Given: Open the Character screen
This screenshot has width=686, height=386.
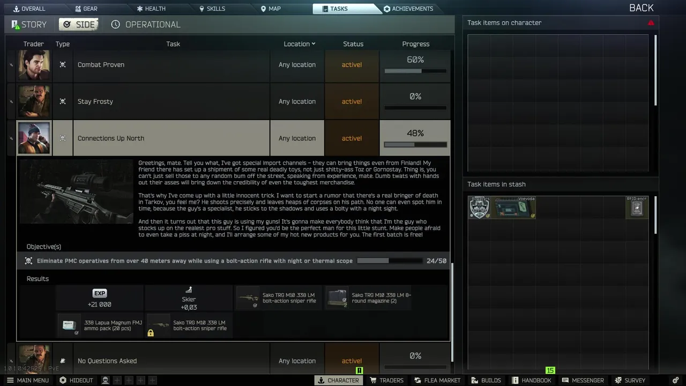Looking at the screenshot, I should coord(338,380).
